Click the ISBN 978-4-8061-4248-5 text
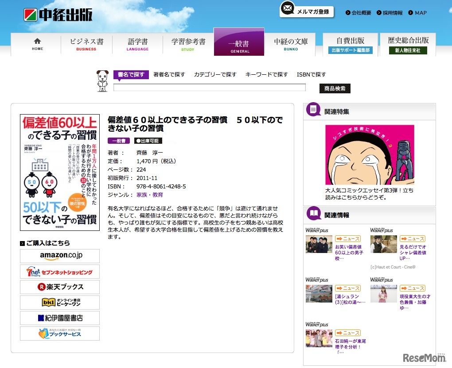 tap(161, 187)
